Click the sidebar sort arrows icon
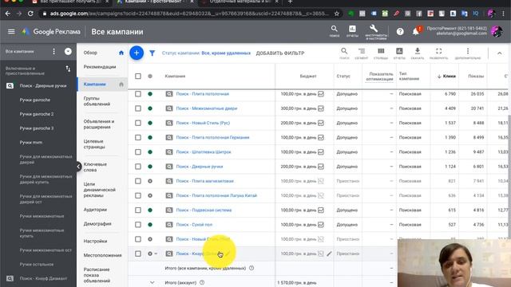This screenshot has width=511, height=287. pos(68,69)
